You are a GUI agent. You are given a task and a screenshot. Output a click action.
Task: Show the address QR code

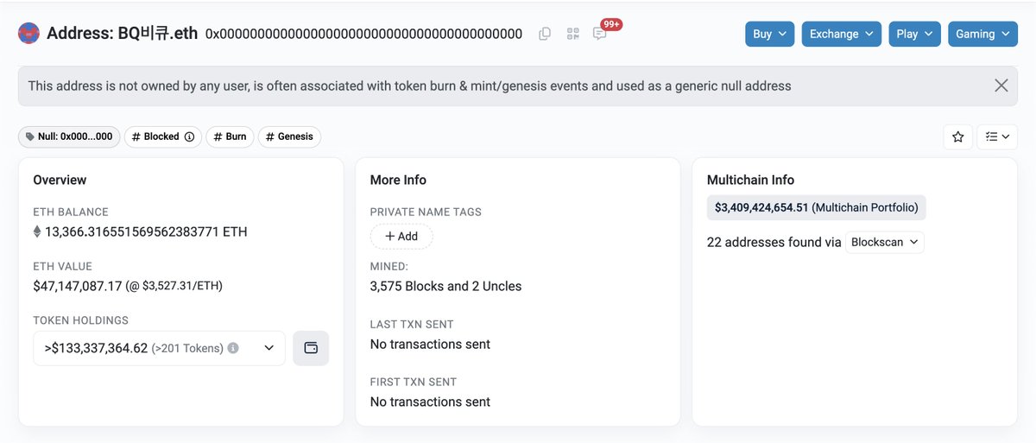[x=572, y=34]
